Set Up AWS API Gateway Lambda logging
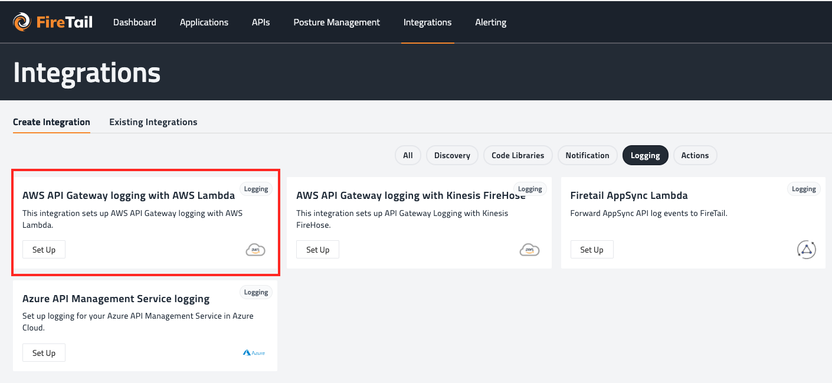This screenshot has height=383, width=832. point(44,250)
